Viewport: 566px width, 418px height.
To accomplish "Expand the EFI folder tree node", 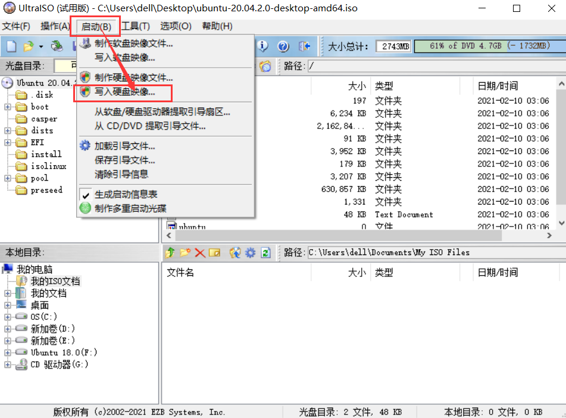I will (8, 143).
